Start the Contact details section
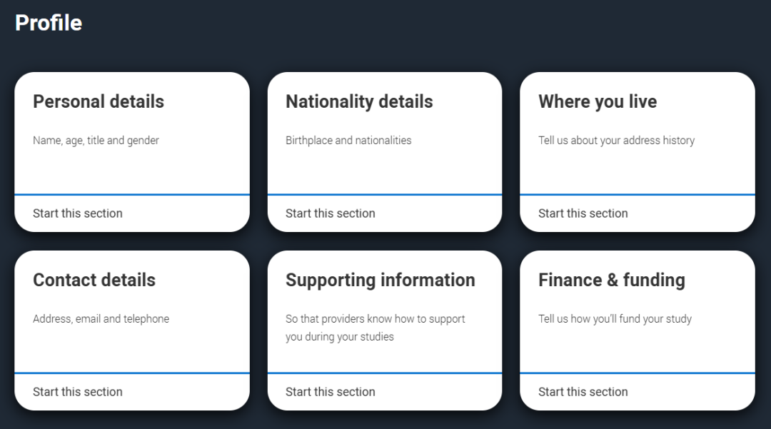771x429 pixels. click(78, 392)
